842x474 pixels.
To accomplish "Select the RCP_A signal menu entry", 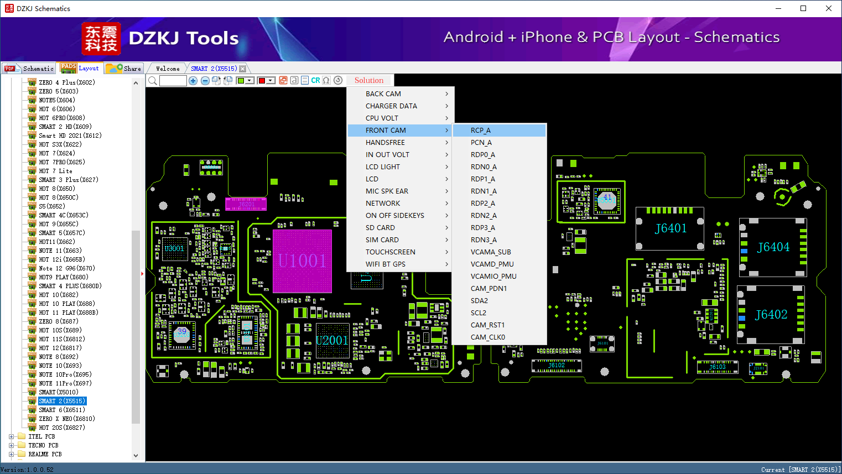I will pyautogui.click(x=500, y=131).
